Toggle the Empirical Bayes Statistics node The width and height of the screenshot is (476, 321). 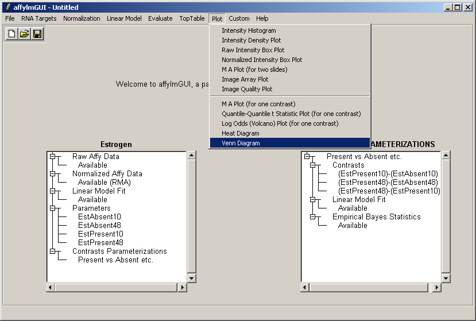point(313,216)
